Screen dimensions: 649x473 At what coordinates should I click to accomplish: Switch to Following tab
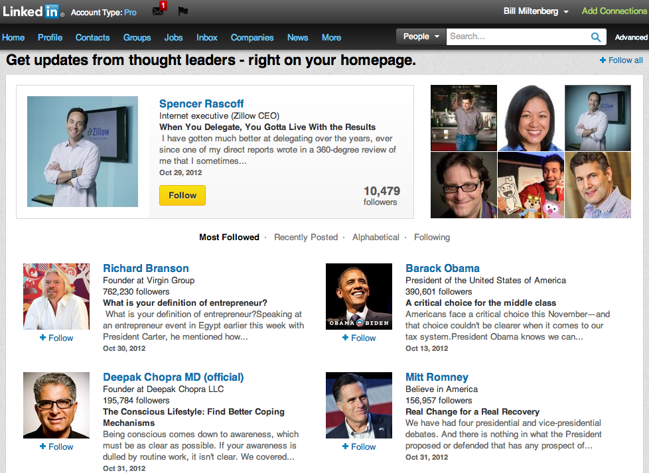click(x=432, y=237)
